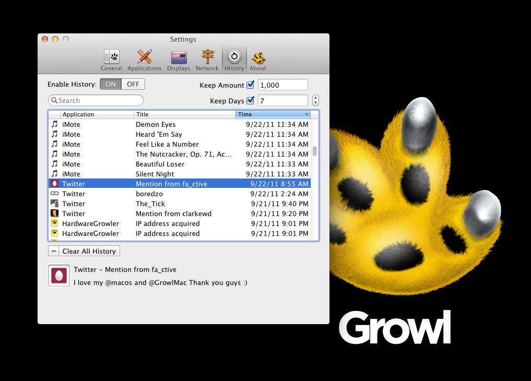Image resolution: width=531 pixels, height=381 pixels.
Task: Turn history OFF
Action: (133, 84)
